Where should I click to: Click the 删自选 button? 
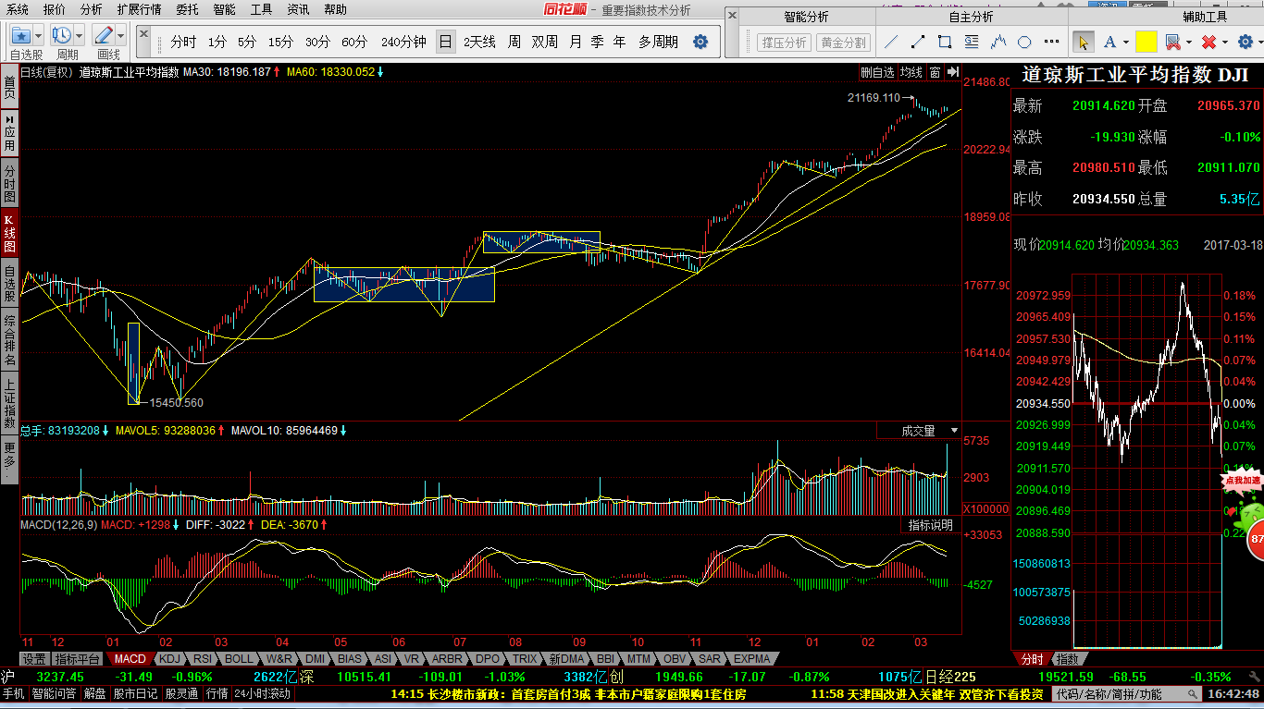[877, 72]
